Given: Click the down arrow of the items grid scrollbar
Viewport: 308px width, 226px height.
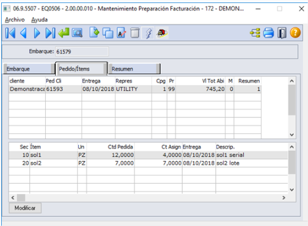Looking at the screenshot, I should [x=291, y=190].
